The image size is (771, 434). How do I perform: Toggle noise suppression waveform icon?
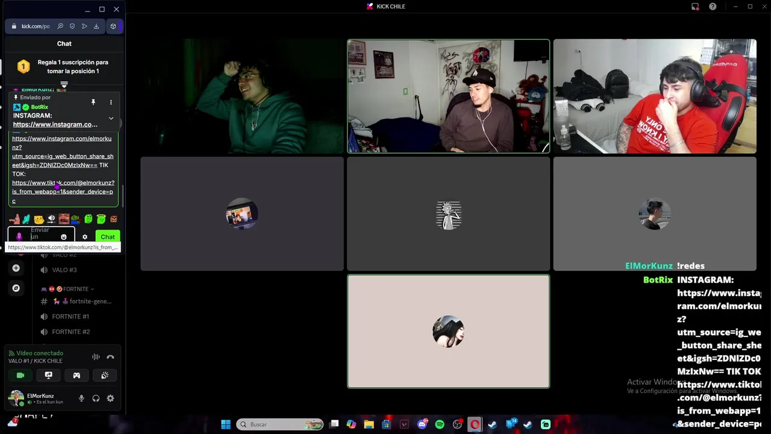coord(96,357)
